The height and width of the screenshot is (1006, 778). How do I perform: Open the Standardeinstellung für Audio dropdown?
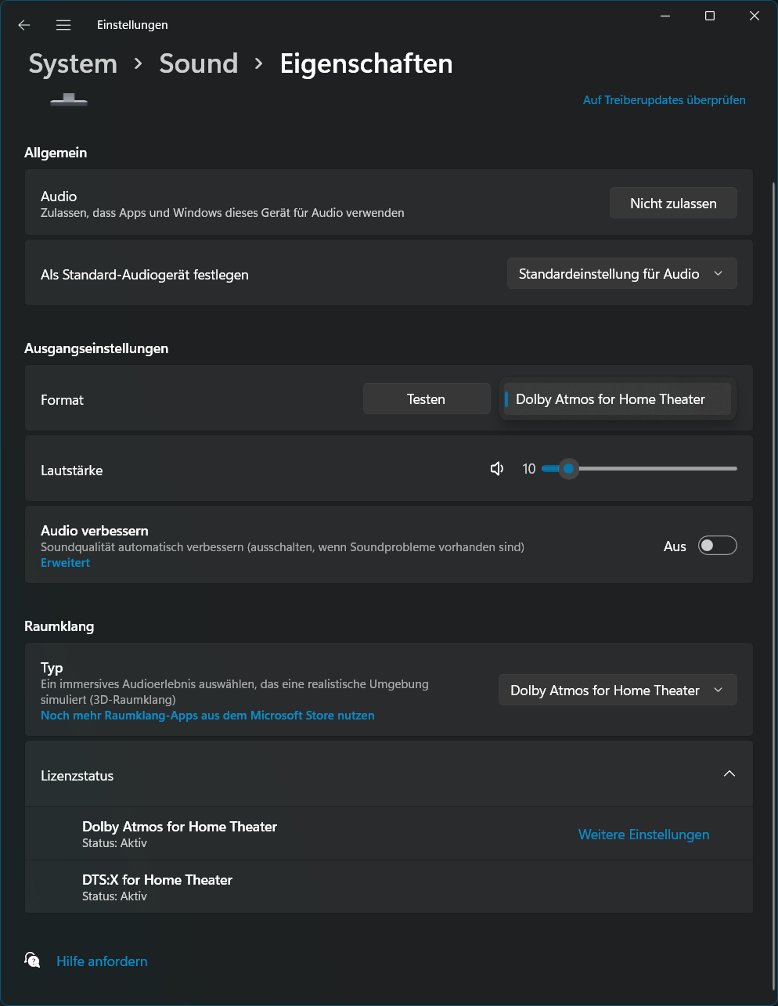(x=621, y=273)
